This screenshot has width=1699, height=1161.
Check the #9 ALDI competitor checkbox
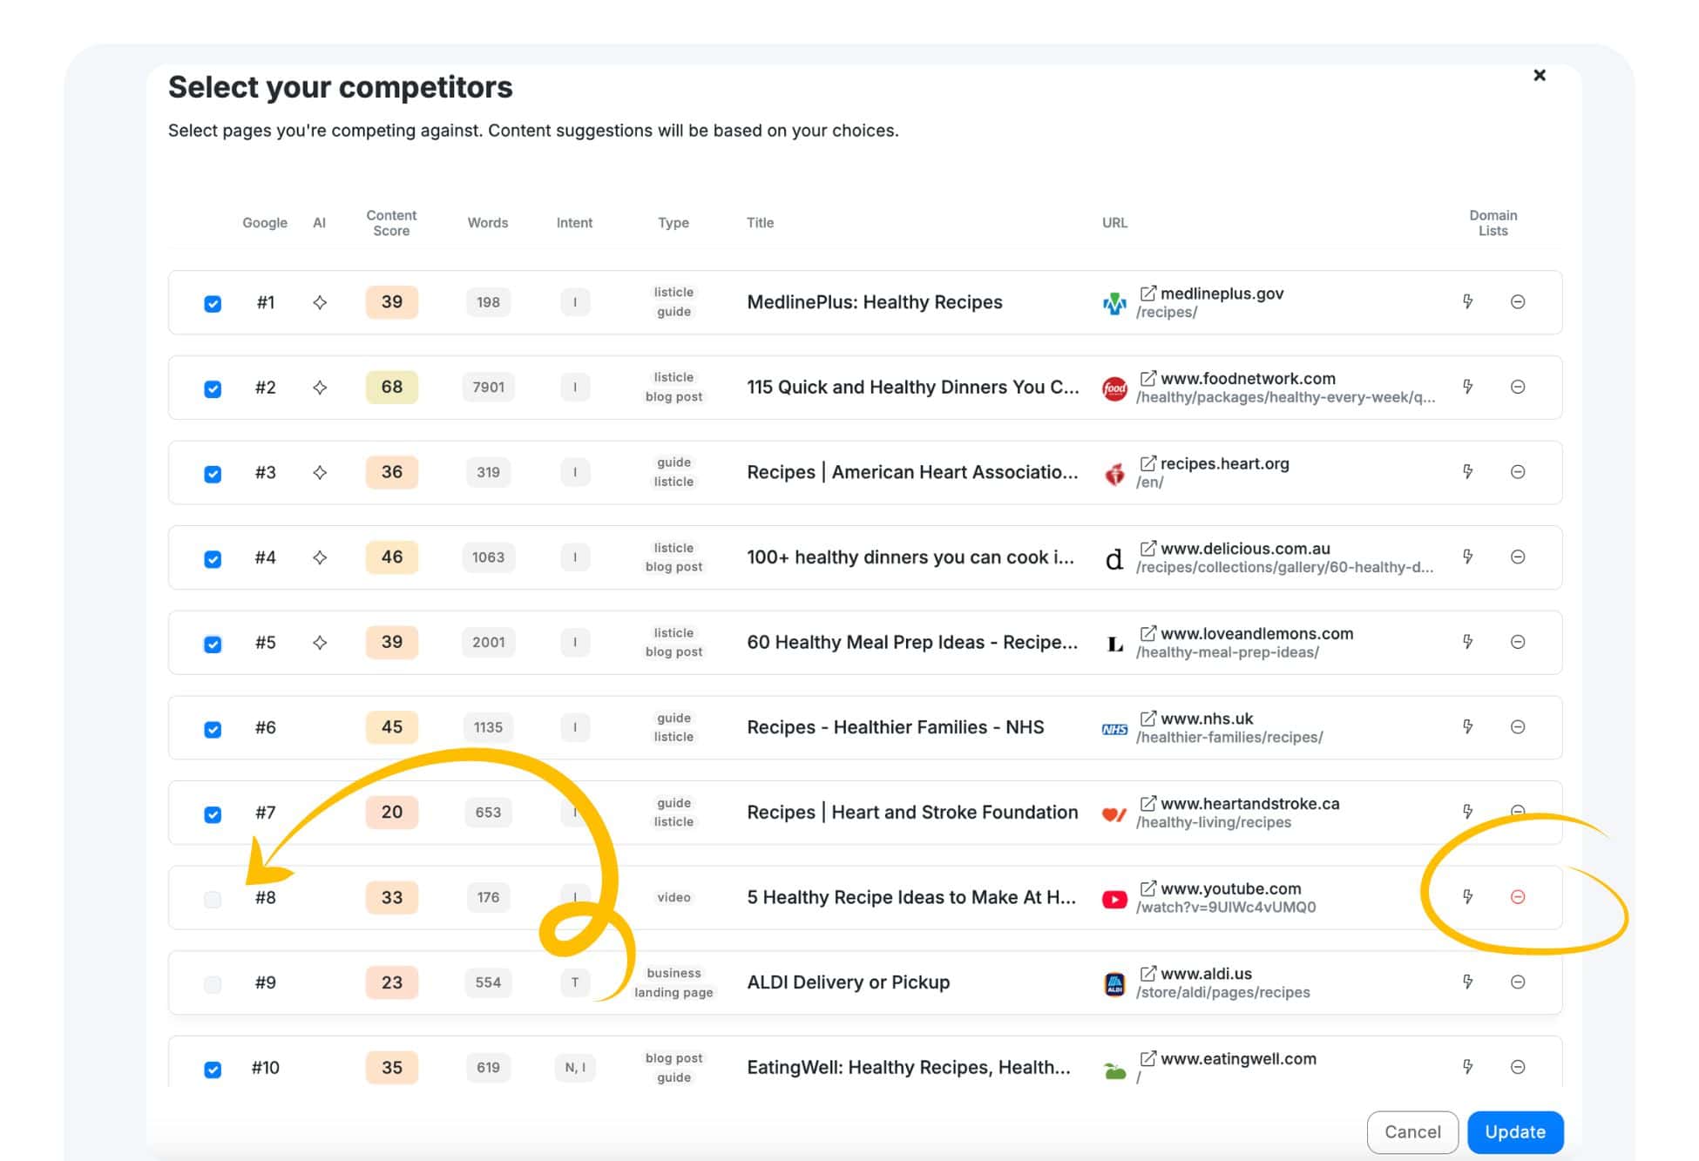[213, 984]
